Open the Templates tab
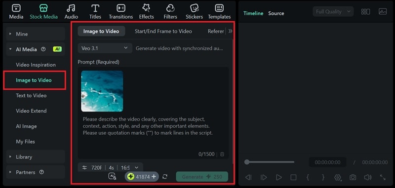The height and width of the screenshot is (188, 395). point(219,11)
